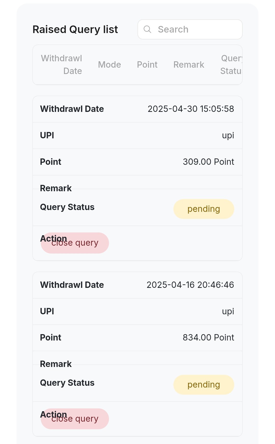This screenshot has height=444, width=275.
Task: Select the 309.00 Point value
Action: 209,162
